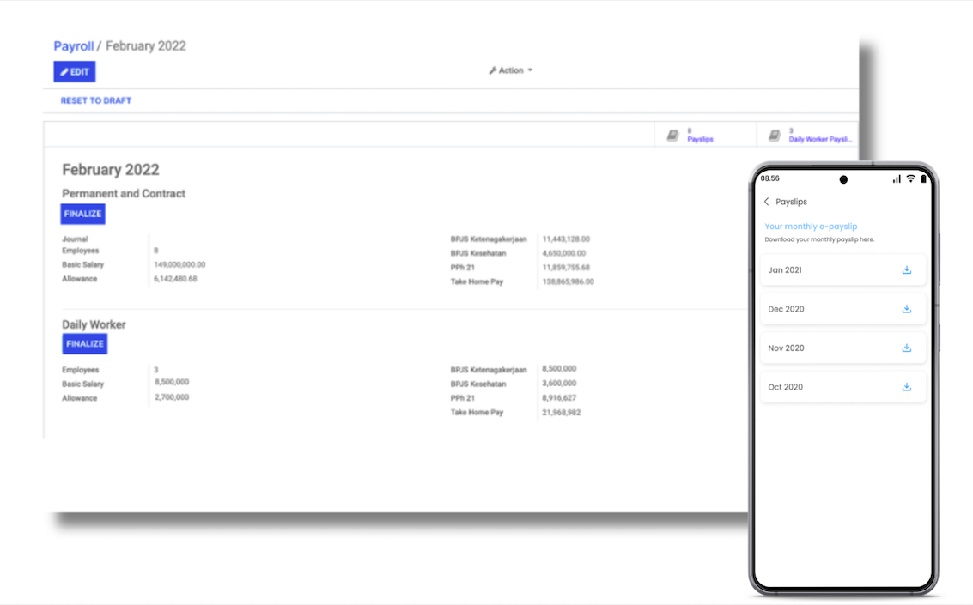Click the EDIT button
Image resolution: width=973 pixels, height=605 pixels.
pyautogui.click(x=75, y=71)
